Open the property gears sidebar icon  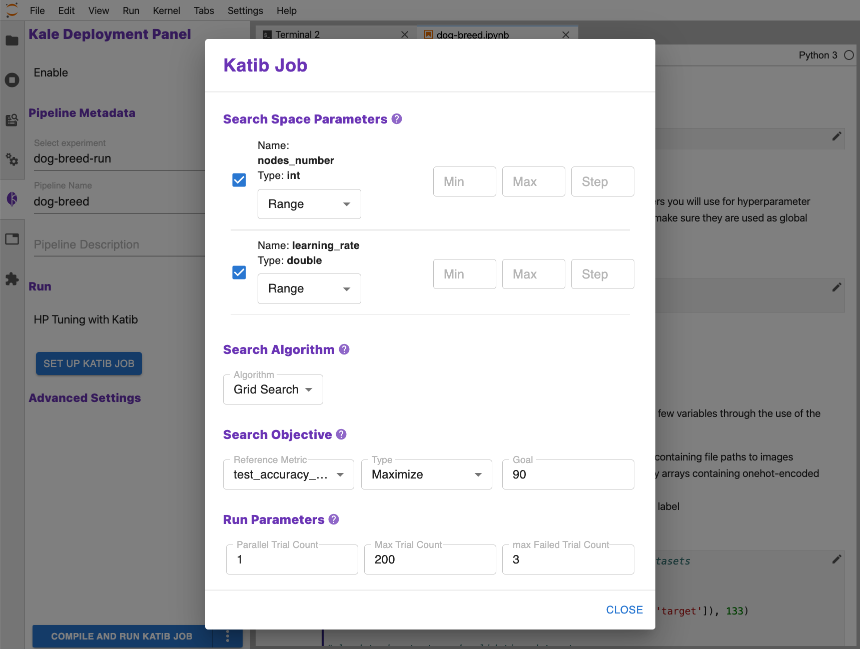click(x=12, y=159)
